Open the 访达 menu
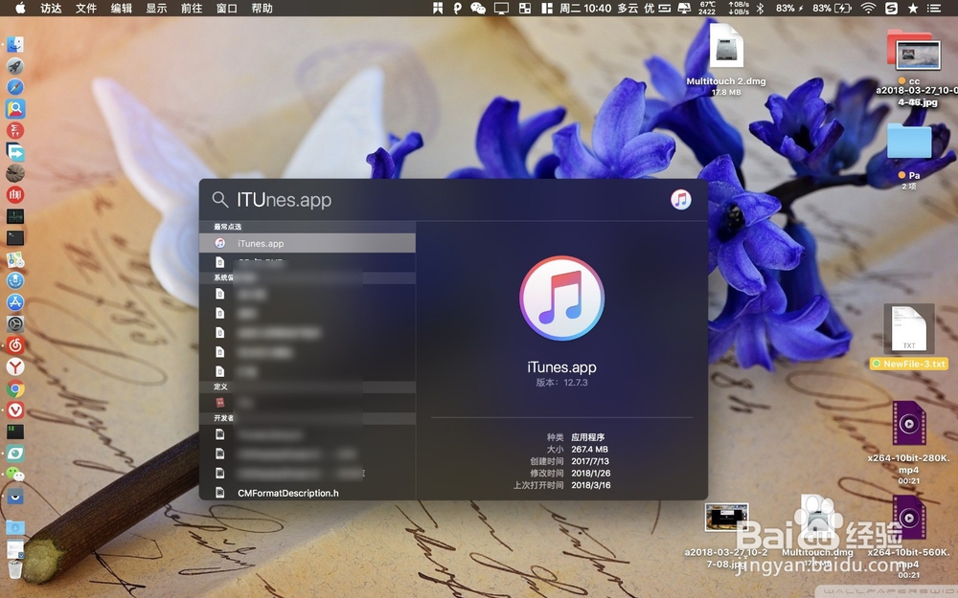 [x=51, y=8]
